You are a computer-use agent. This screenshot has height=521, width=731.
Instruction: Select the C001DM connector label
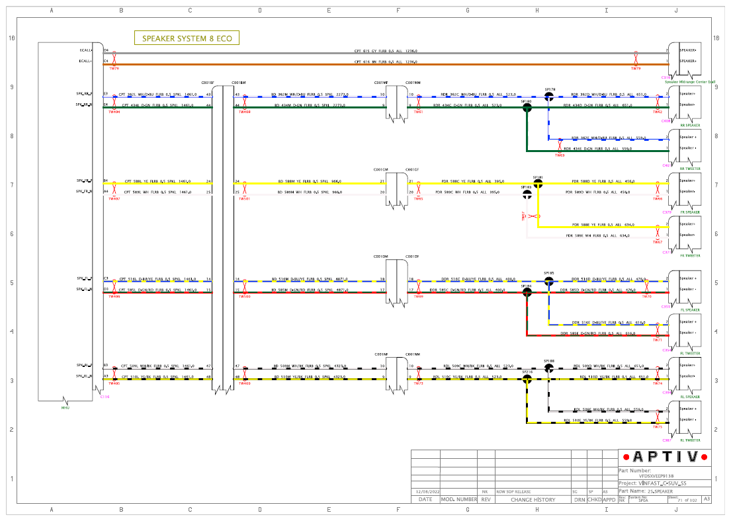(380, 257)
